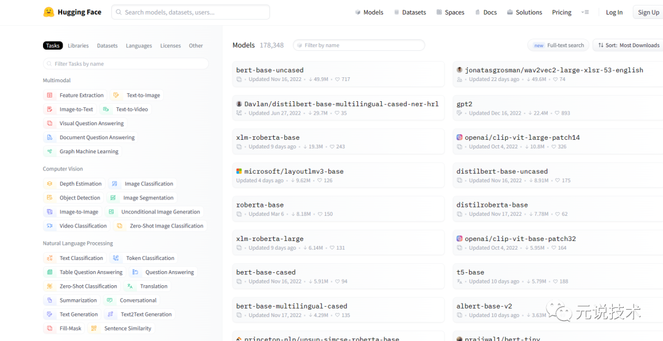Image resolution: width=663 pixels, height=341 pixels.
Task: Select the Text Generation task
Action: pos(72,315)
